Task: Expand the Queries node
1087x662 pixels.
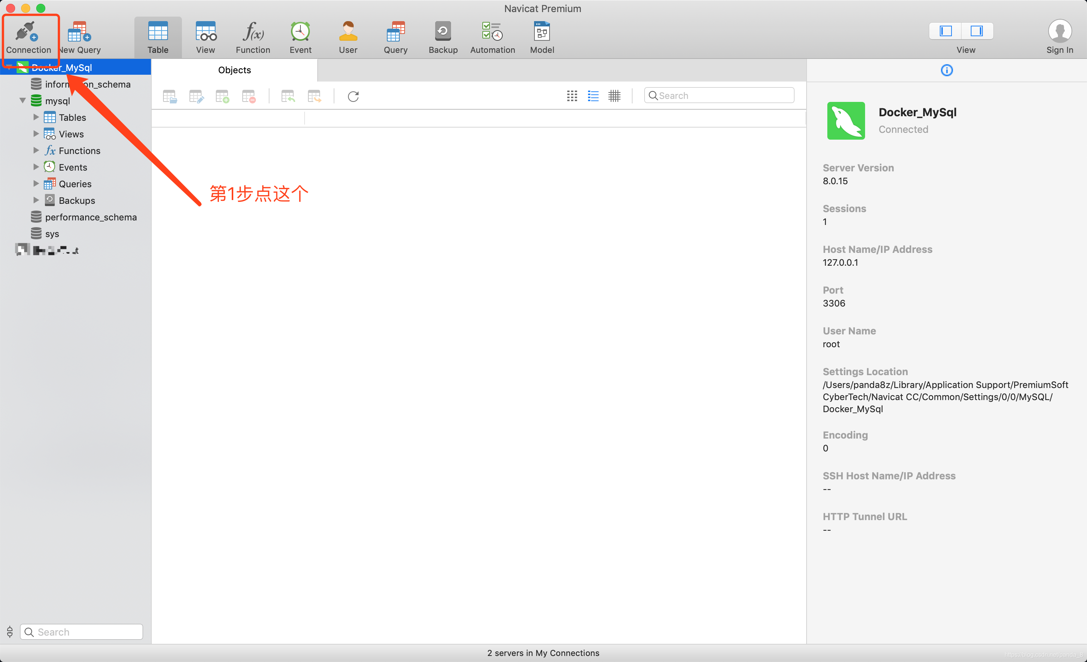Action: 36,183
